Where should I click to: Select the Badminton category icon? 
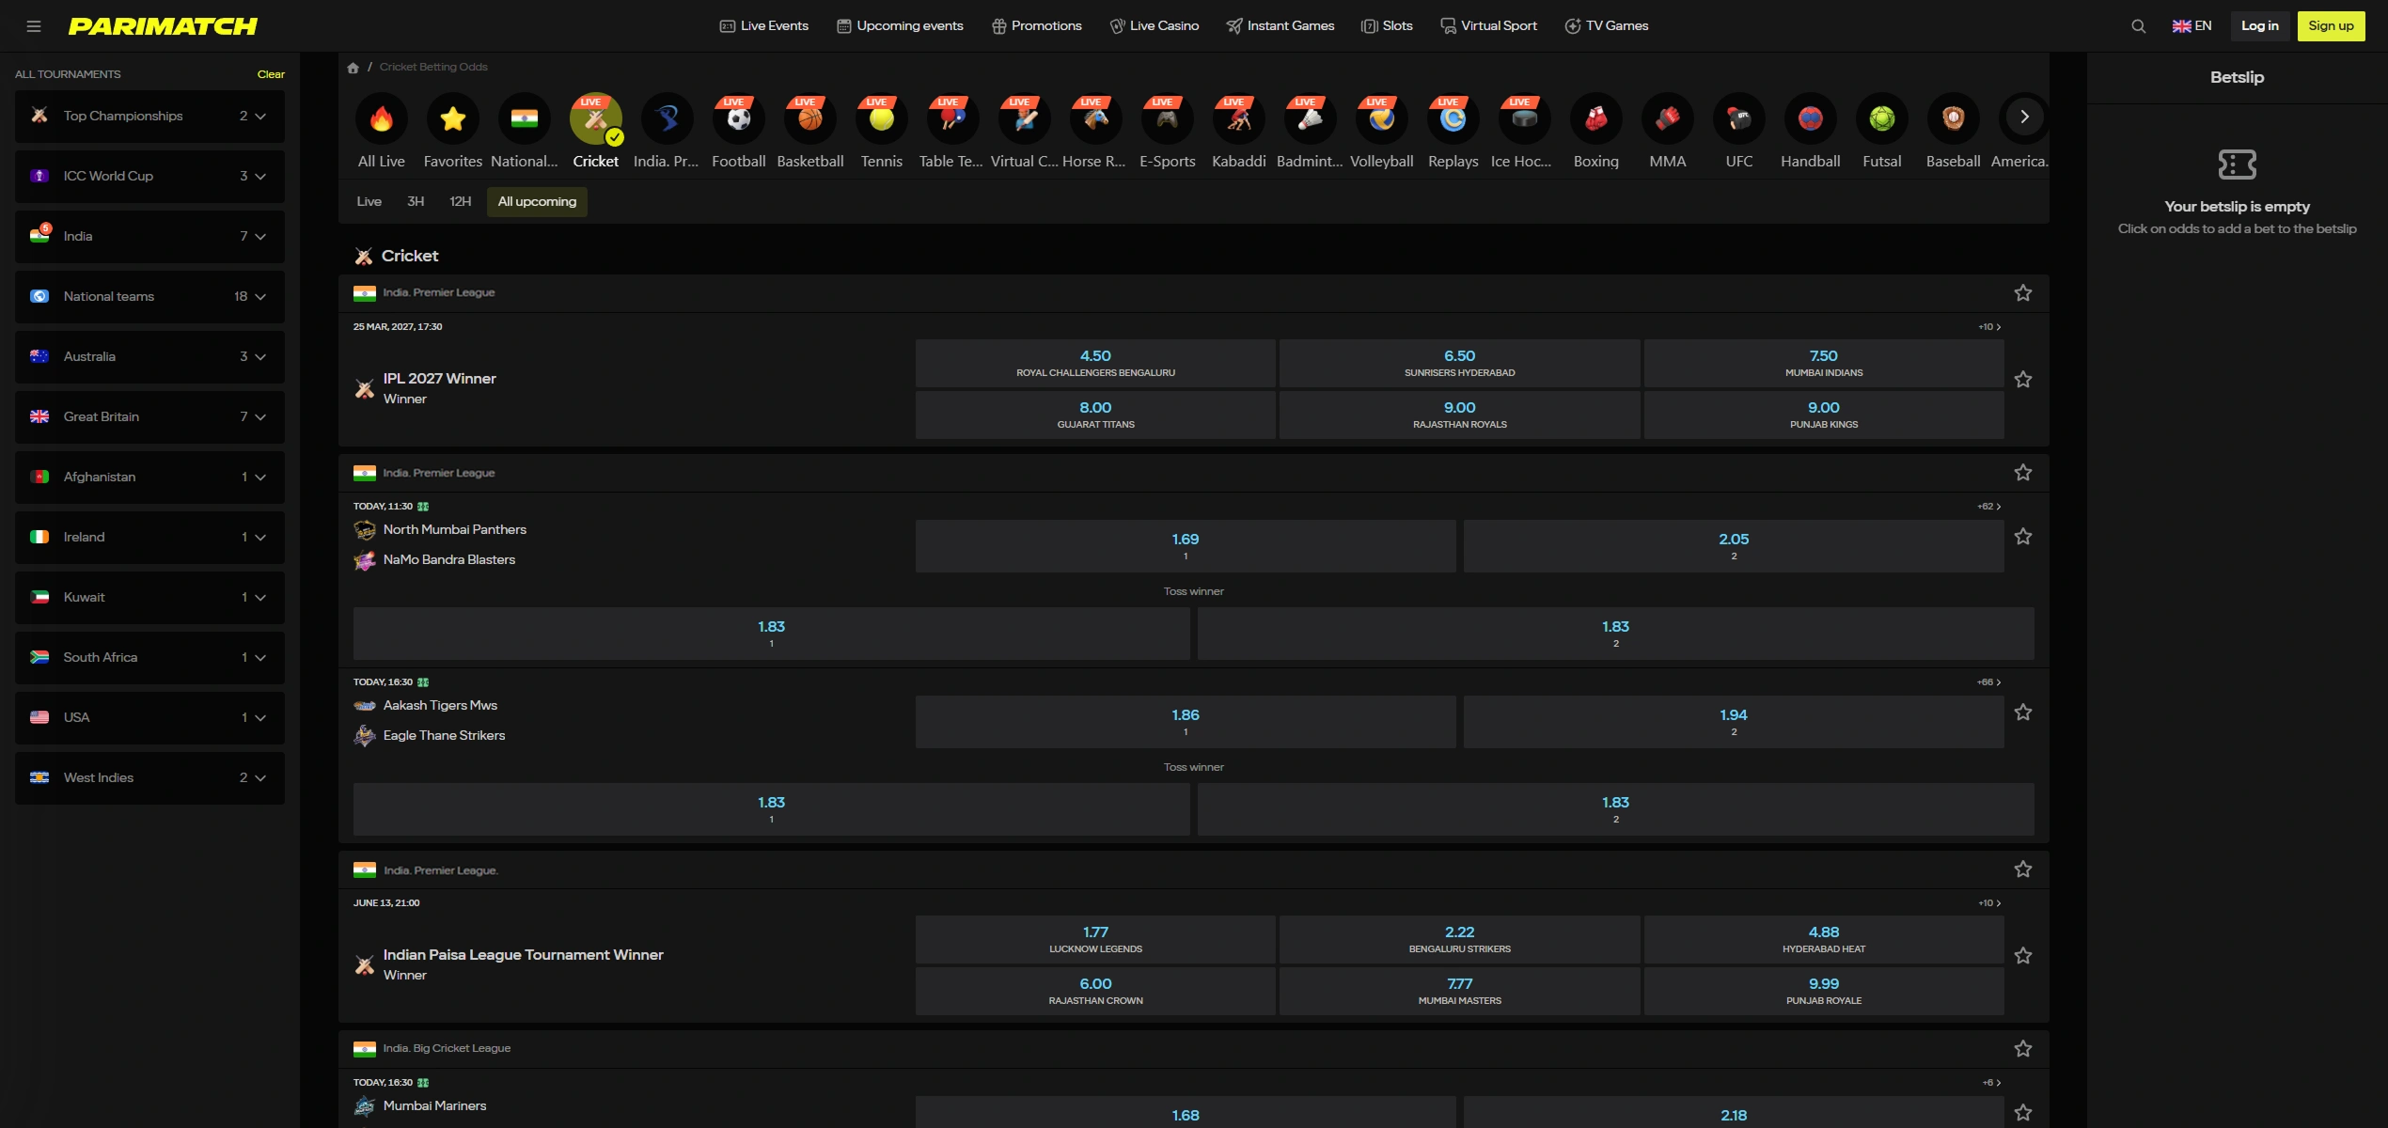point(1311,118)
